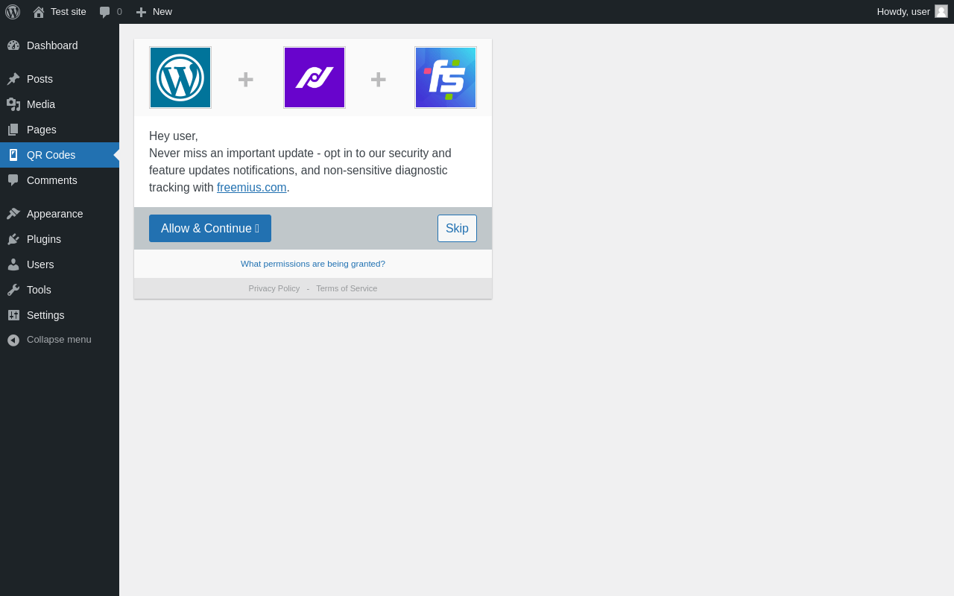Click the user avatar in admin bar
The width and height of the screenshot is (954, 596).
(x=941, y=11)
